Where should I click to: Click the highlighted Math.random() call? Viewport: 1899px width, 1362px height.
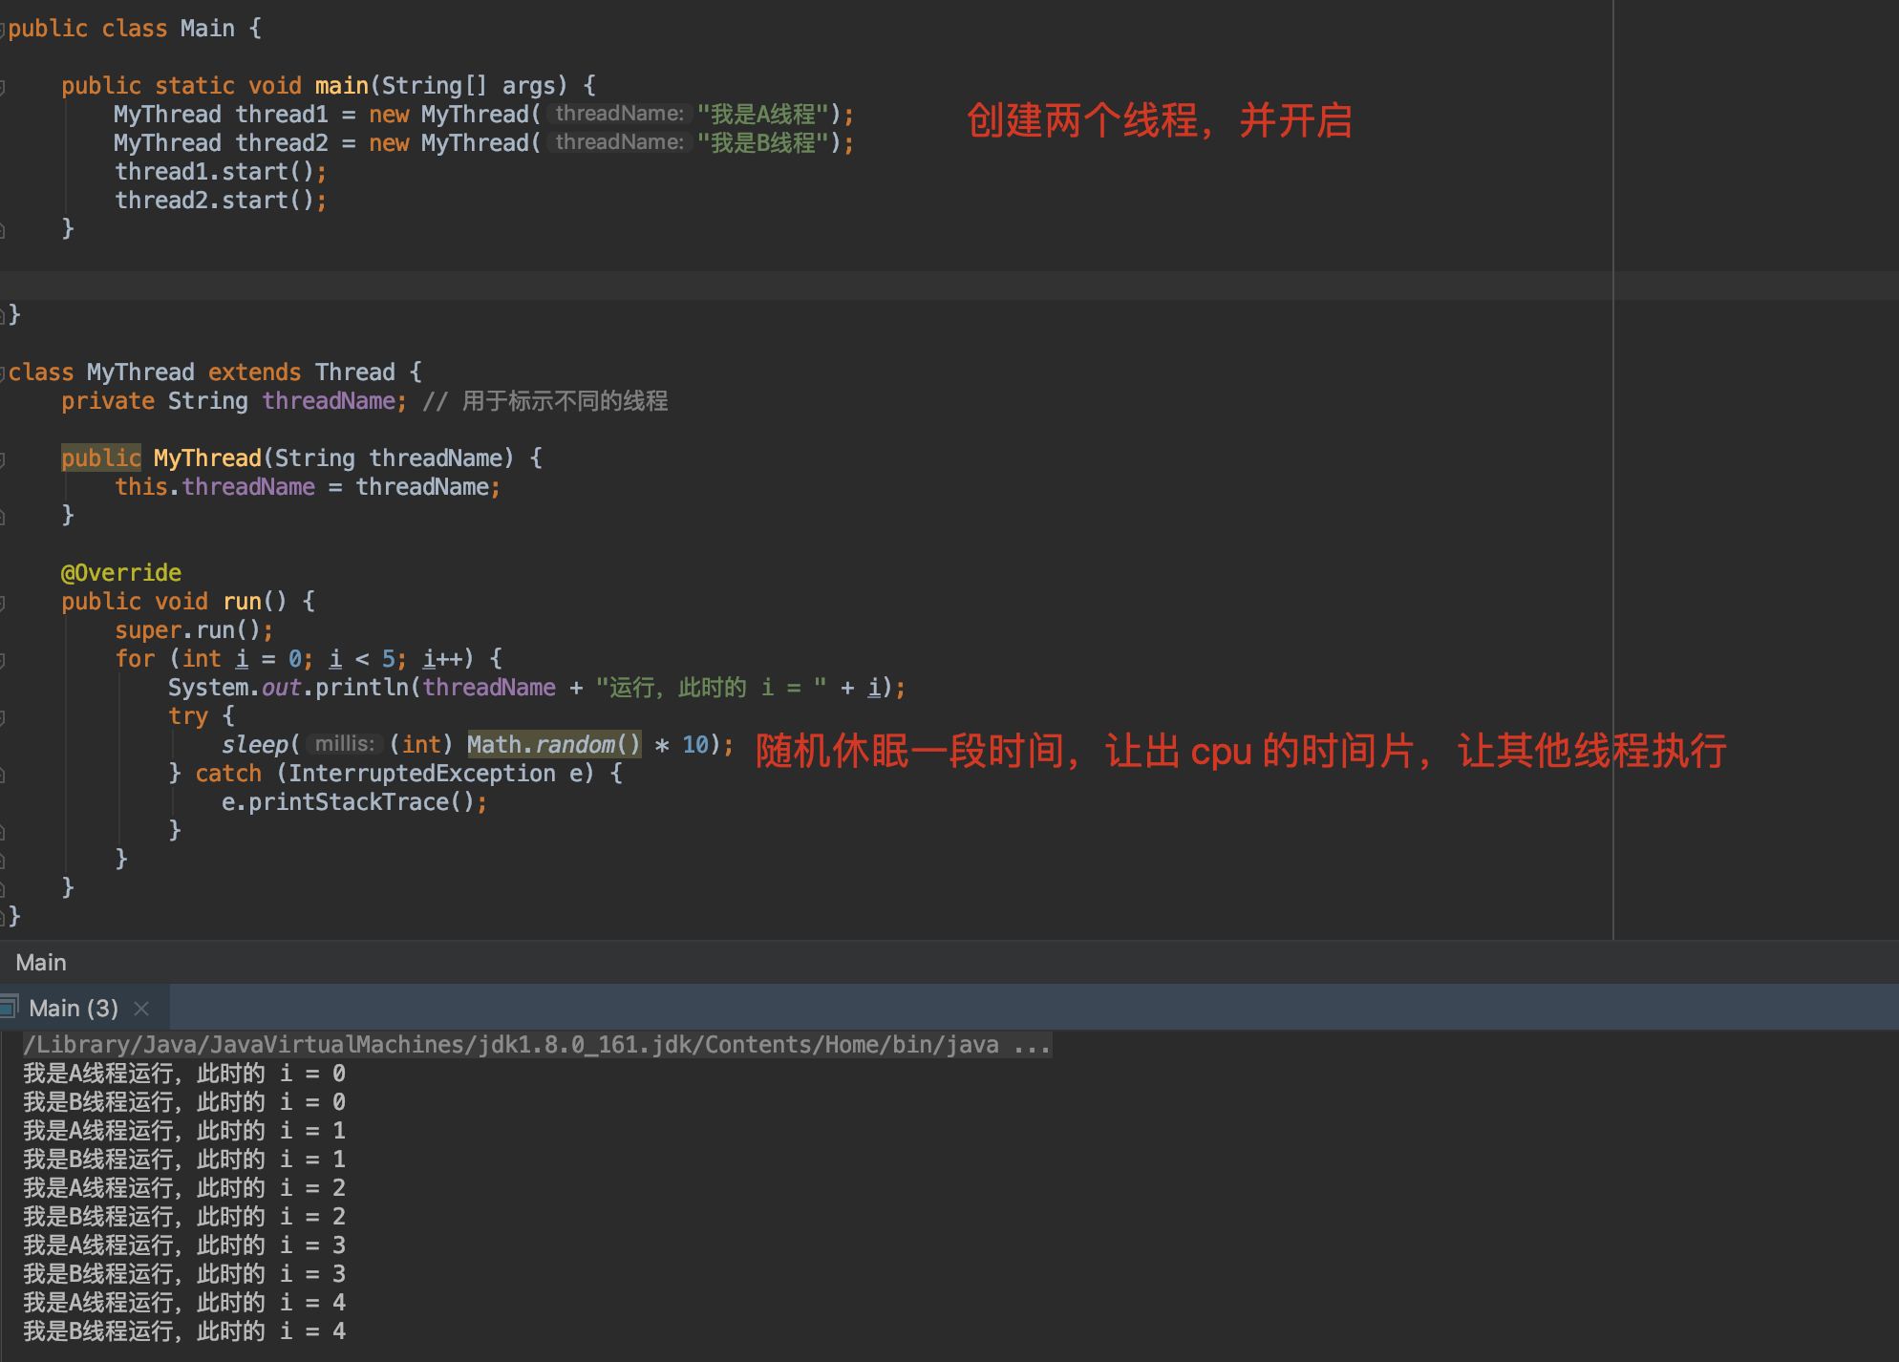(553, 744)
